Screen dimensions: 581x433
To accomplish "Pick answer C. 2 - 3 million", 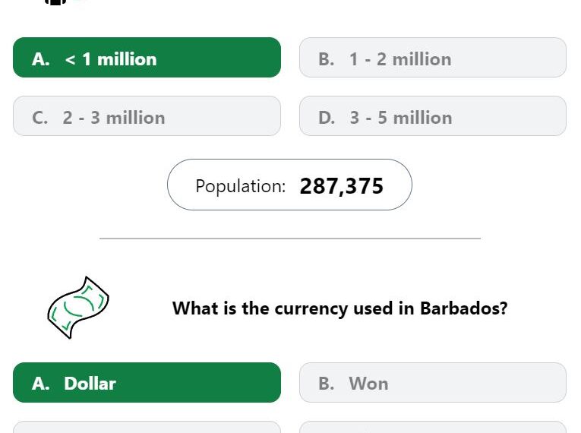I will (147, 116).
